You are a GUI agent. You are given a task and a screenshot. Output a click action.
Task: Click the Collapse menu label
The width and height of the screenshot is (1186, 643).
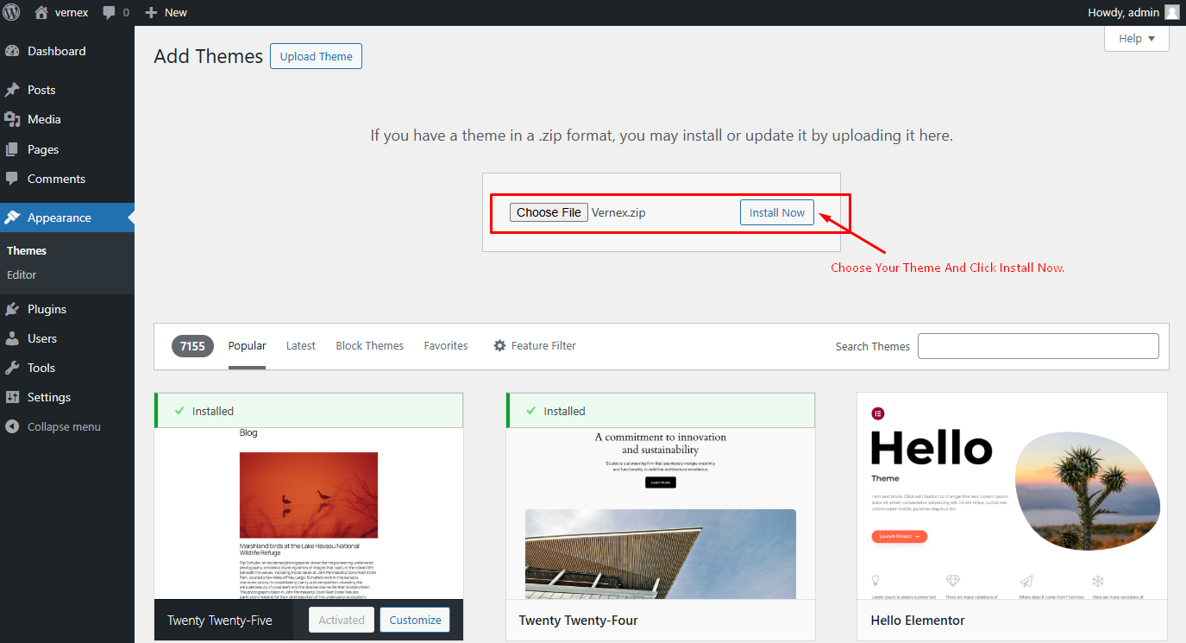pos(64,426)
